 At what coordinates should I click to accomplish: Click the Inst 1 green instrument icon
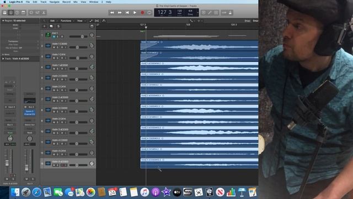tap(48, 35)
